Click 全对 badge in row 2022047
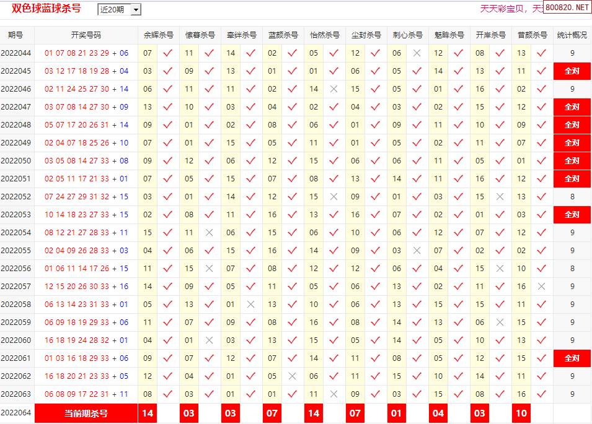 (x=572, y=107)
